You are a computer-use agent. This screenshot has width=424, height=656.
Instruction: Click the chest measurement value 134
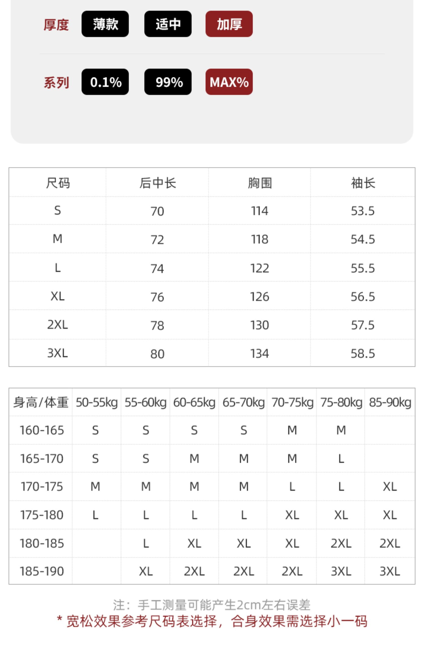259,353
